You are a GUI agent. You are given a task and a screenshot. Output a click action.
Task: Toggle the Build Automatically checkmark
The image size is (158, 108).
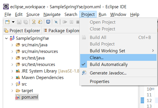(x=84, y=64)
